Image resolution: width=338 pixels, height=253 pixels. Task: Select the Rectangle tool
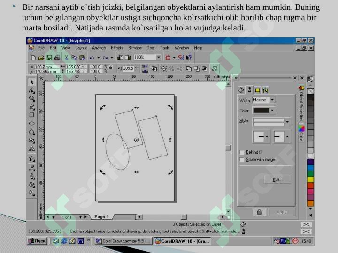click(x=32, y=115)
